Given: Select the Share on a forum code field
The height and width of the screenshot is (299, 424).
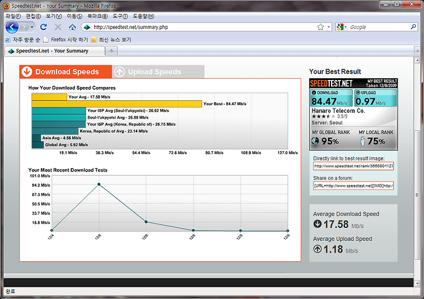Looking at the screenshot, I should (353, 186).
